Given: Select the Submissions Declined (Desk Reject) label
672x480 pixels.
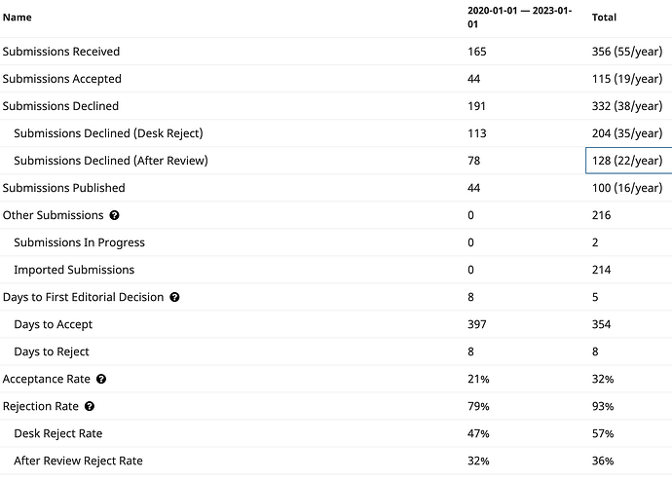Looking at the screenshot, I should 108,133.
